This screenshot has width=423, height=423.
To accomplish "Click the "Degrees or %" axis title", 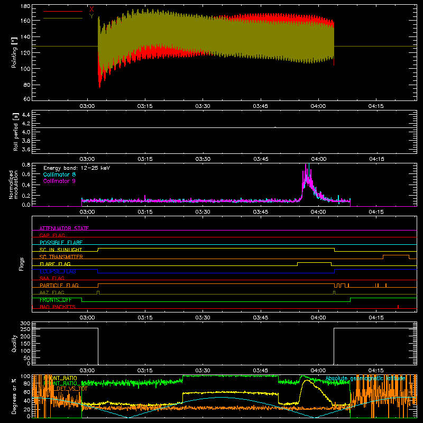I will click(x=14, y=396).
